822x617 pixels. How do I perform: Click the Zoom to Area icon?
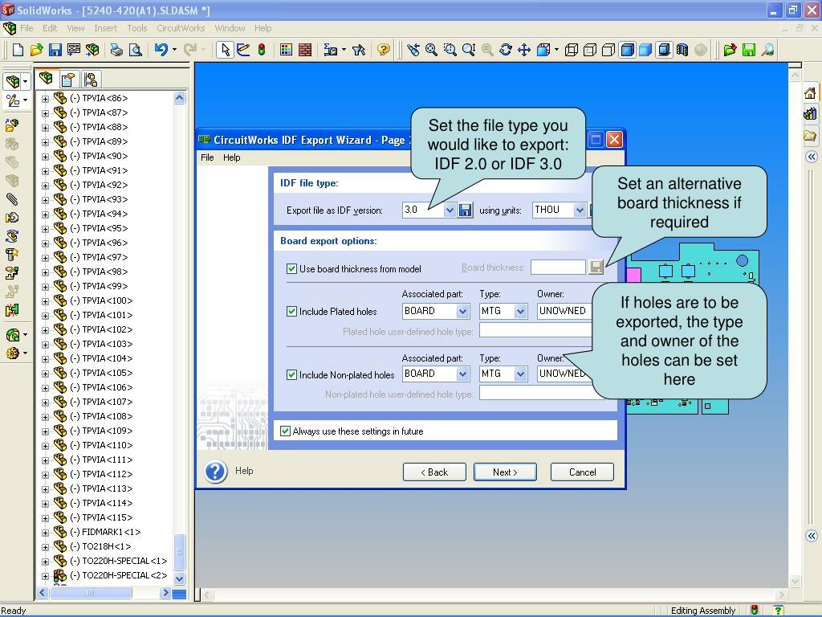450,50
